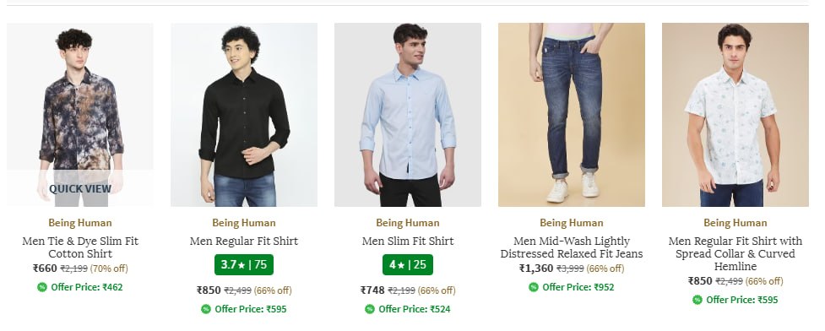This screenshot has width=825, height=331.
Task: Open Men Tie & Dye Slim Fit Cotton Shirt
Action: click(80, 247)
